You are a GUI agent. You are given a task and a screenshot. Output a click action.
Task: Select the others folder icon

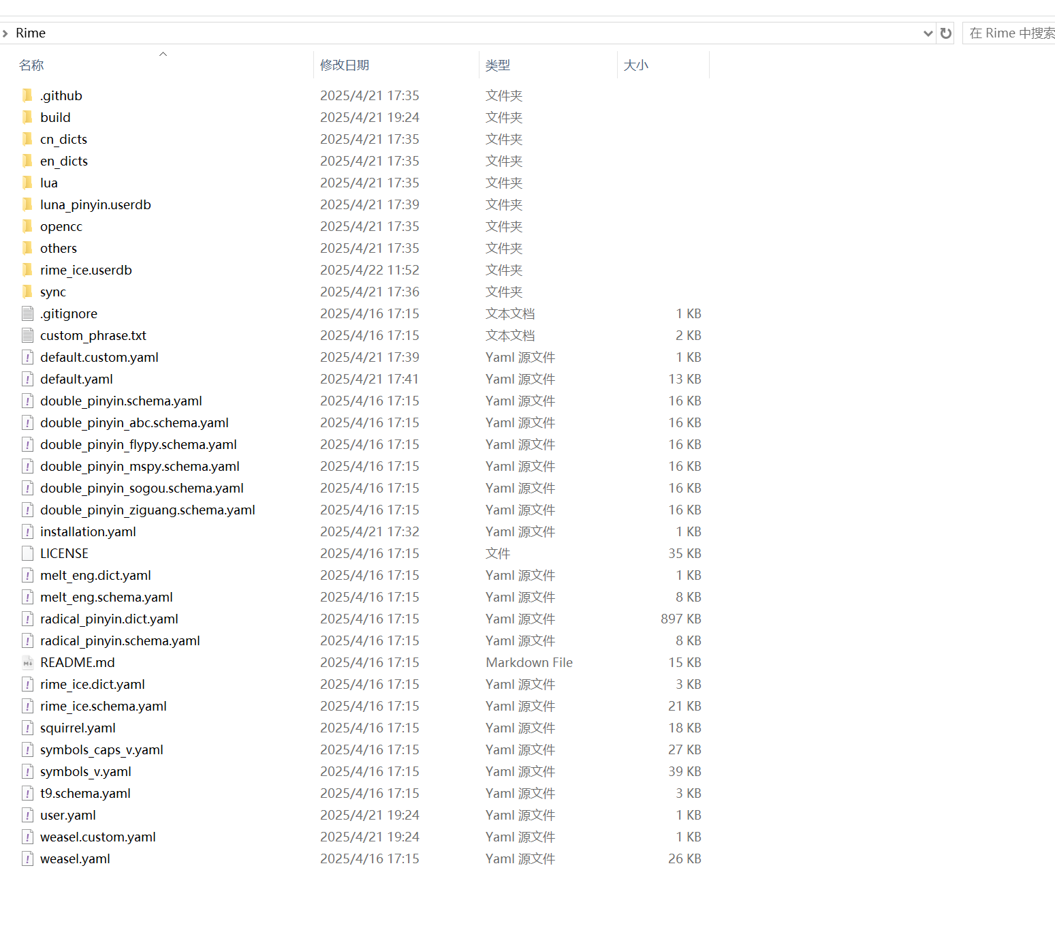coord(27,248)
